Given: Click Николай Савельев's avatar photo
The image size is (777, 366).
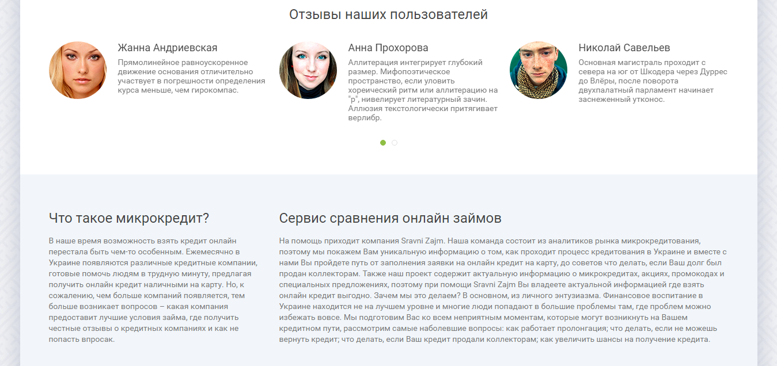Looking at the screenshot, I should [539, 70].
